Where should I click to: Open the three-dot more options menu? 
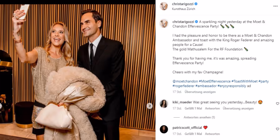click(275, 6)
